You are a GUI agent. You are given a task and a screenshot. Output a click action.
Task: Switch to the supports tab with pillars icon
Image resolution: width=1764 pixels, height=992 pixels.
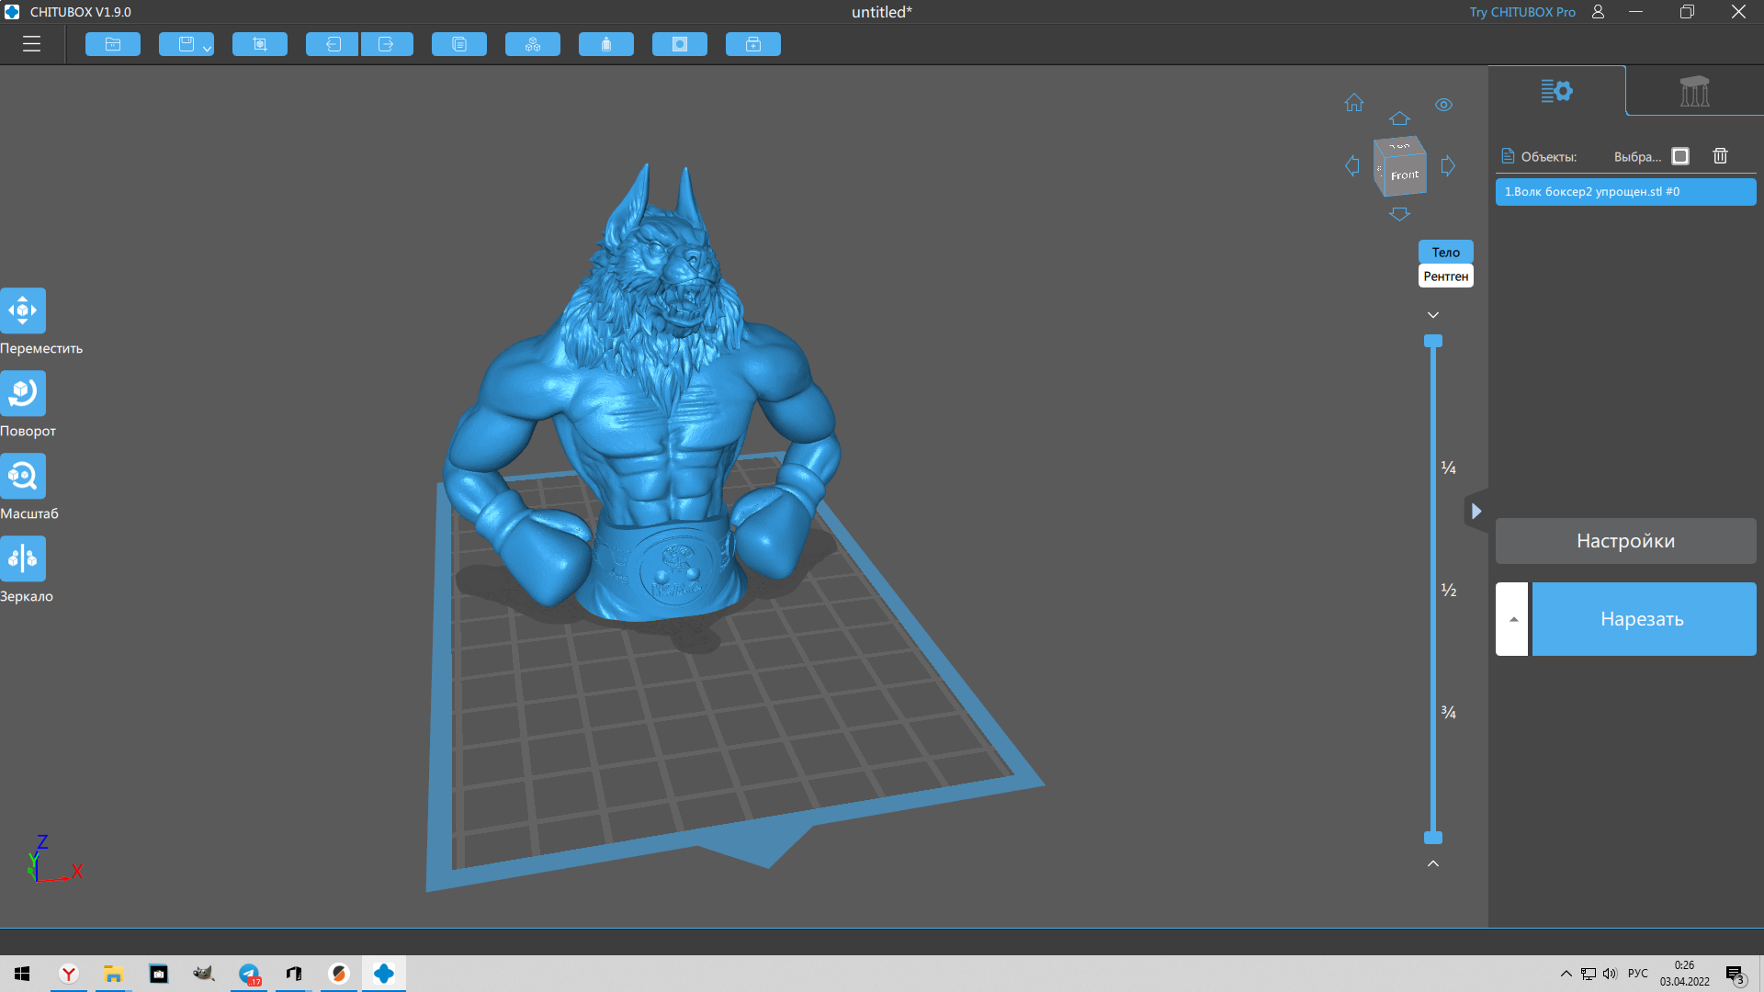1694,91
